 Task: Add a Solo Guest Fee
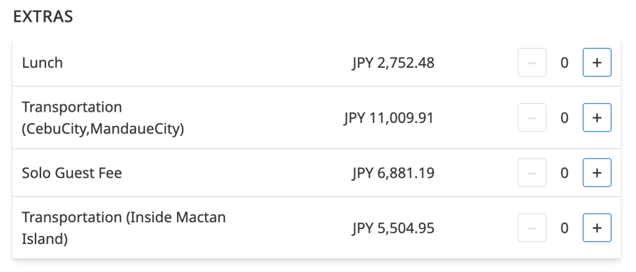coord(597,173)
